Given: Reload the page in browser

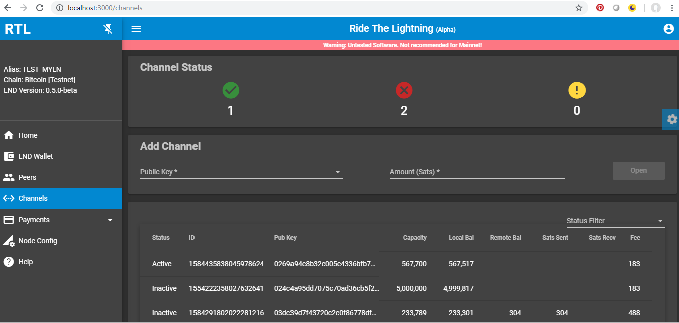Looking at the screenshot, I should pyautogui.click(x=39, y=8).
